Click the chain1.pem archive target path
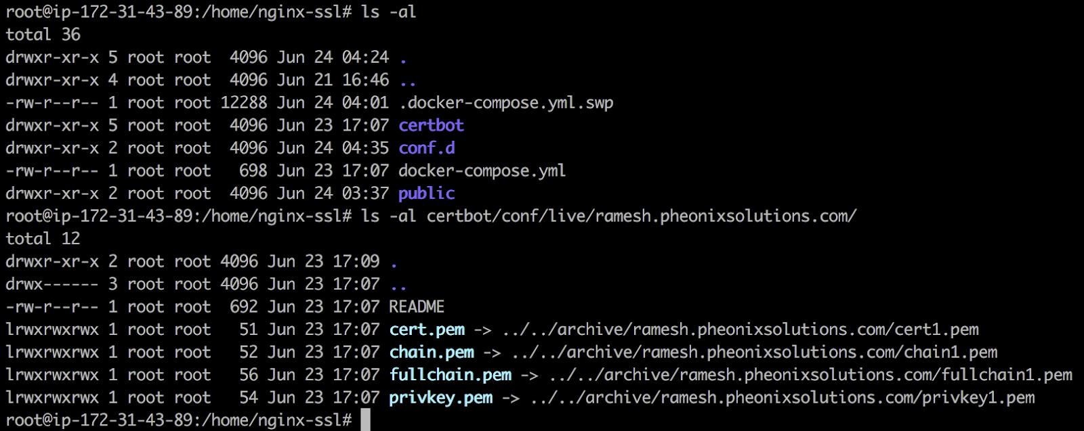Image resolution: width=1084 pixels, height=431 pixels. [755, 353]
